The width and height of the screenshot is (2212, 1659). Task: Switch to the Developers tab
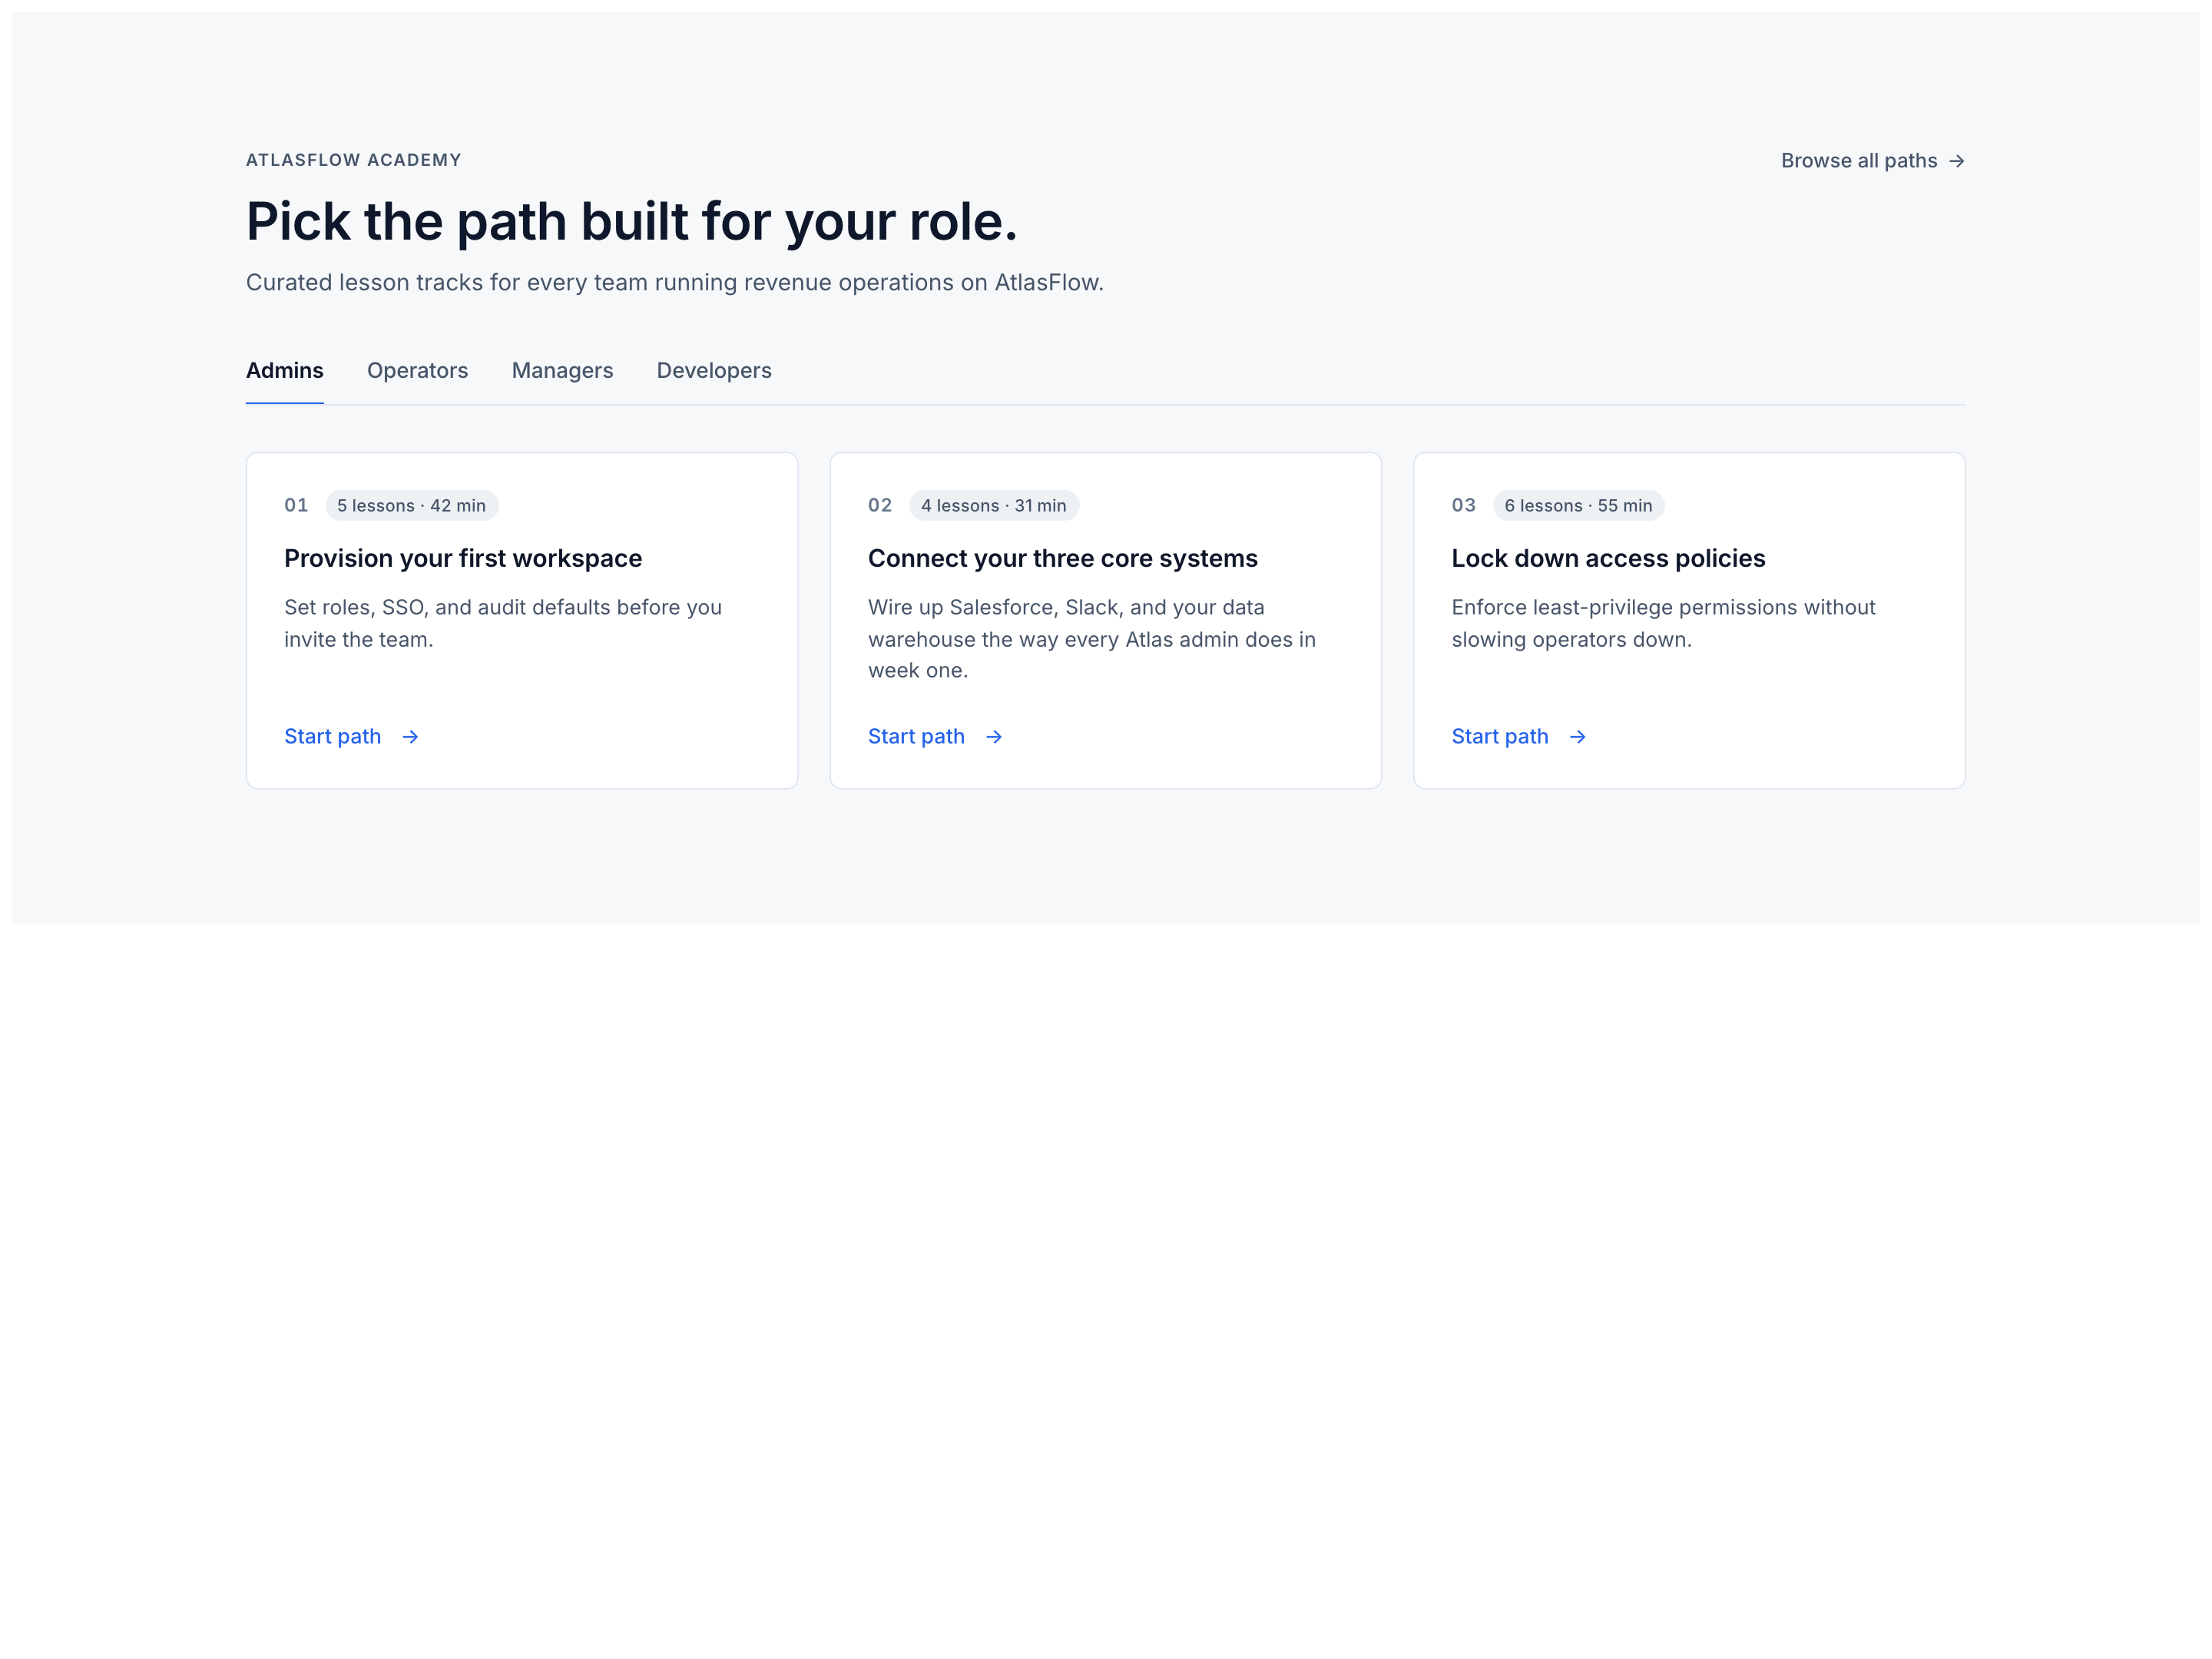pos(714,371)
